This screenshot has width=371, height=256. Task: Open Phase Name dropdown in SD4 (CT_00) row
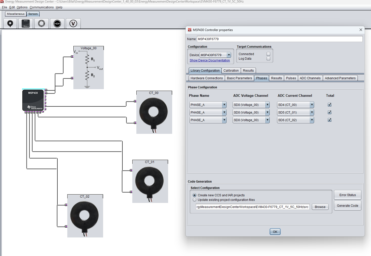point(208,105)
